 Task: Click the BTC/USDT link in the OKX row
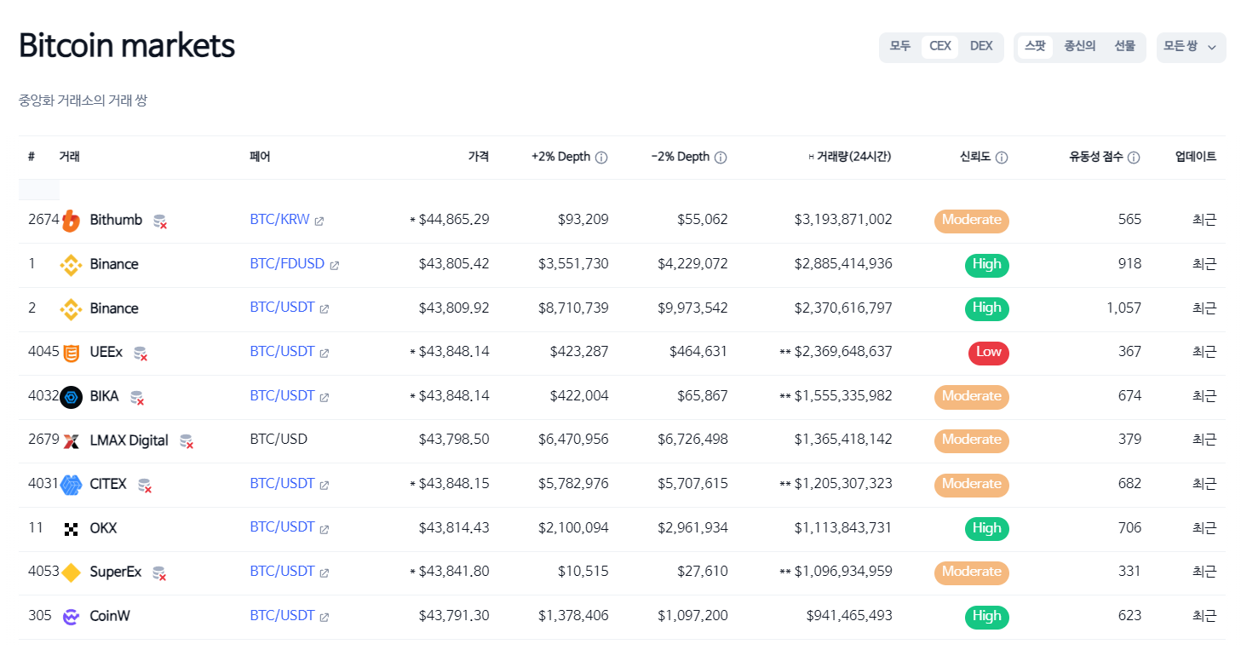click(282, 527)
